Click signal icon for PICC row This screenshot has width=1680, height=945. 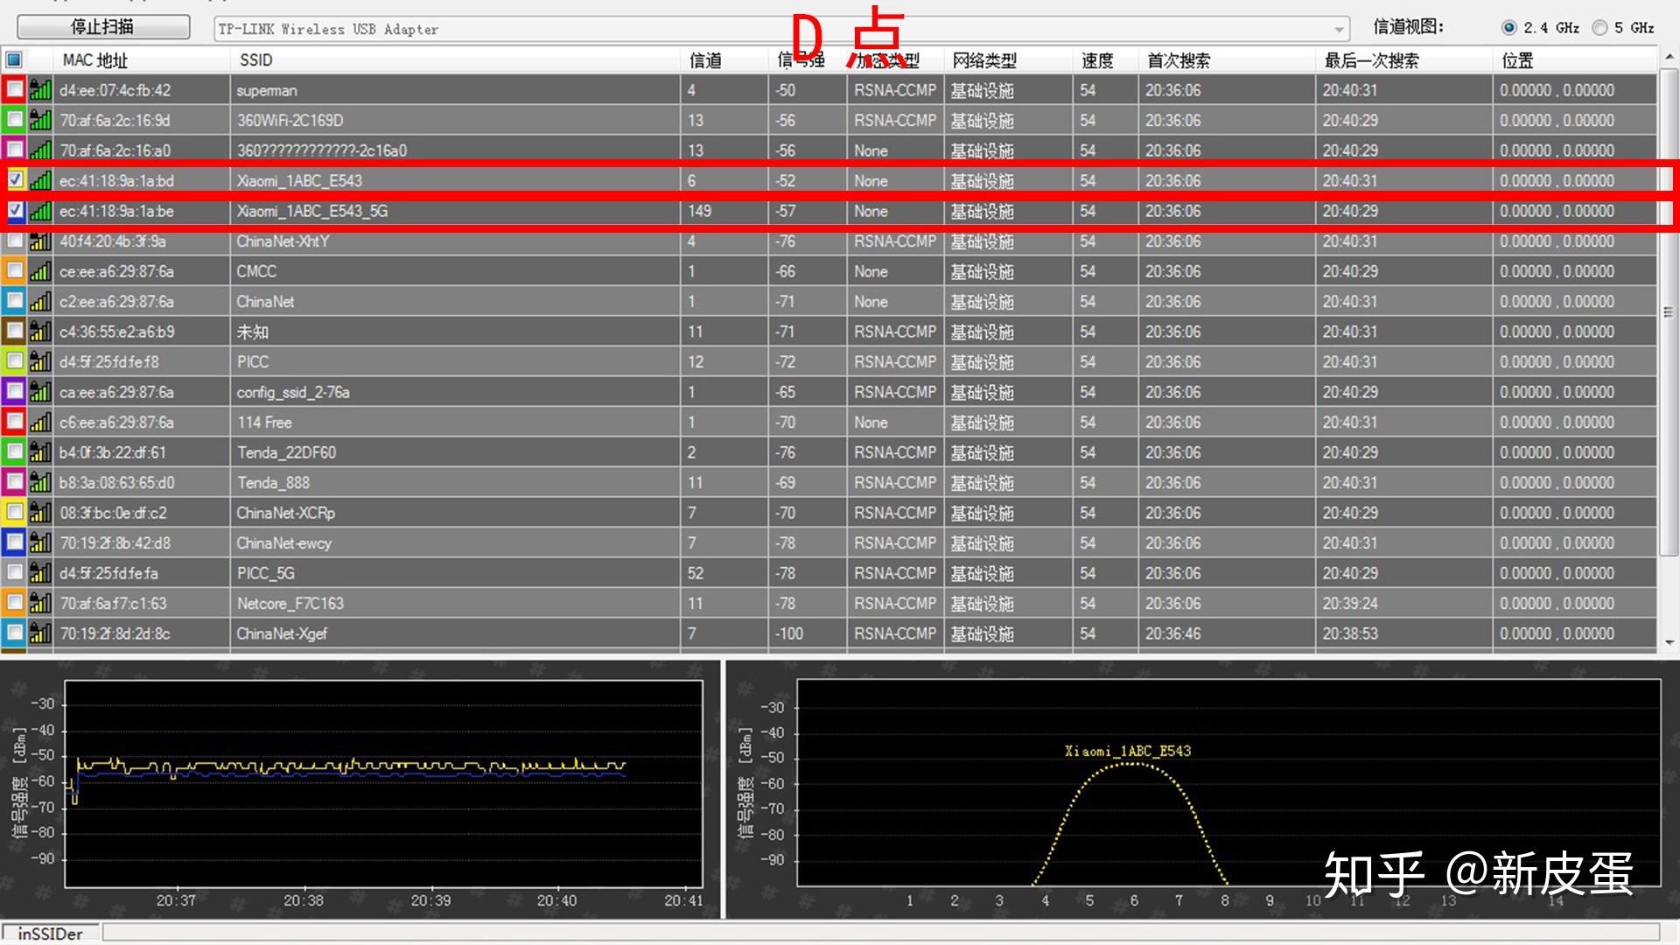40,361
